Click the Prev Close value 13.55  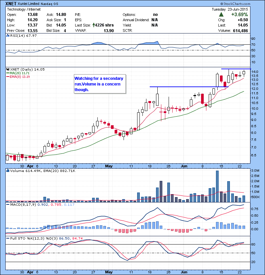coord(32,30)
